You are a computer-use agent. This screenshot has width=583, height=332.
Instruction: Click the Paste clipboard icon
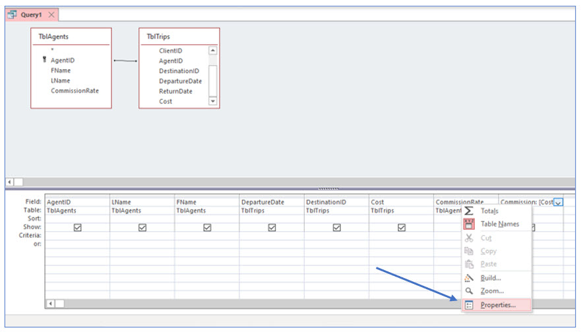click(x=469, y=264)
